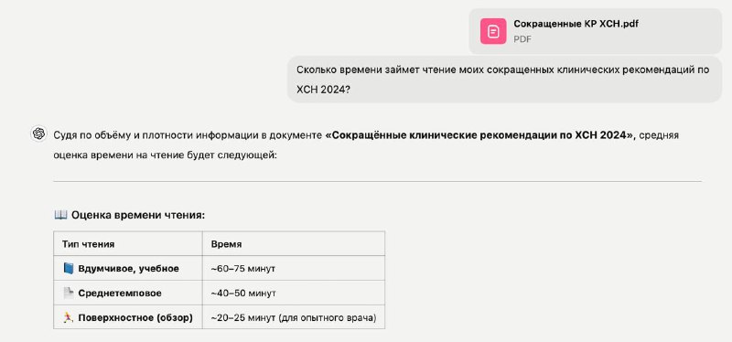Viewport: 732px width, 342px height.
Task: Click the ChatGPT logo avatar
Action: click(x=38, y=134)
